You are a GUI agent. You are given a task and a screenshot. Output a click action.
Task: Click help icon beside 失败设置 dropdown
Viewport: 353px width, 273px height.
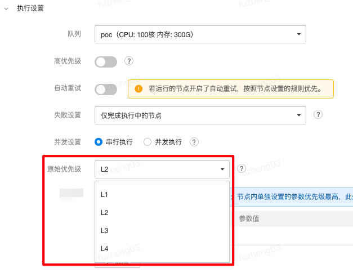tap(318, 115)
